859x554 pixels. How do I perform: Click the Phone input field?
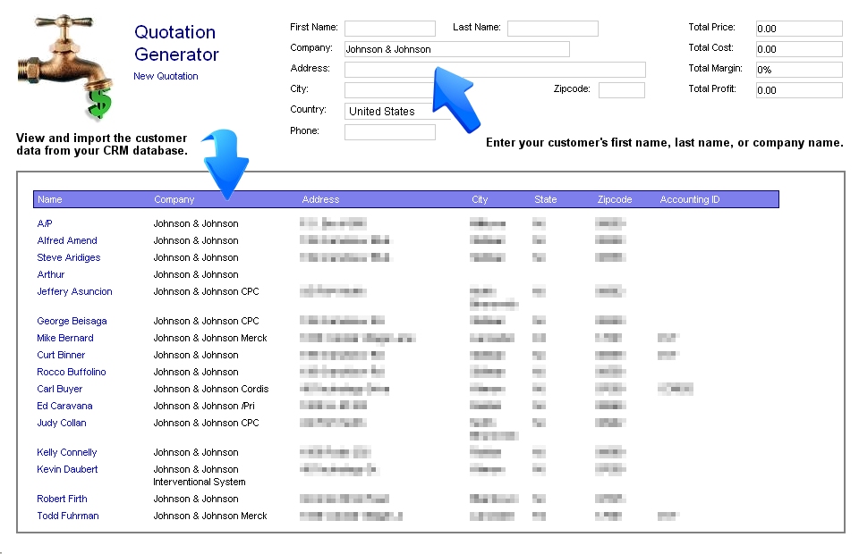coord(390,132)
